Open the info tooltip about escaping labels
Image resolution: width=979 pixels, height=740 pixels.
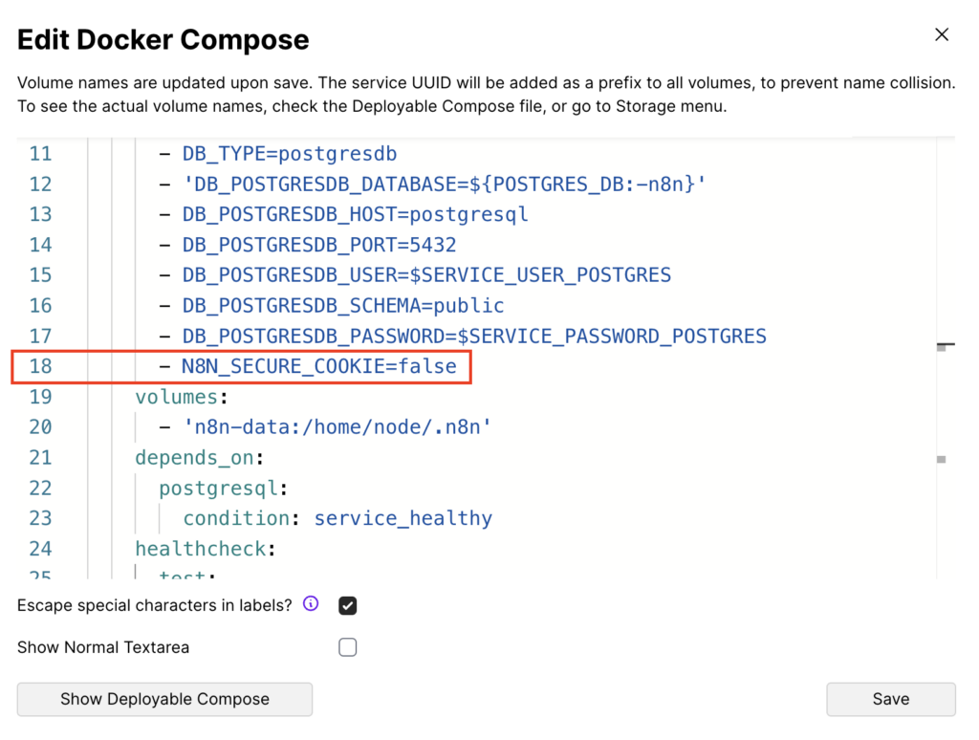point(310,604)
